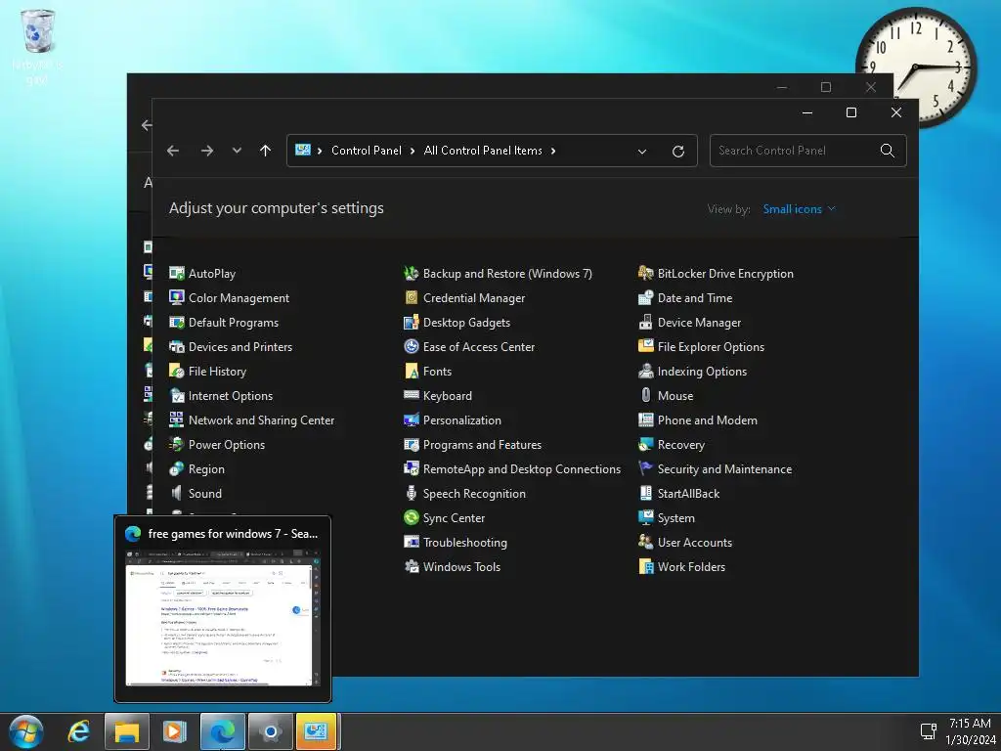This screenshot has height=751, width=1001.
Task: Click the Indexing Options link
Action: (702, 372)
